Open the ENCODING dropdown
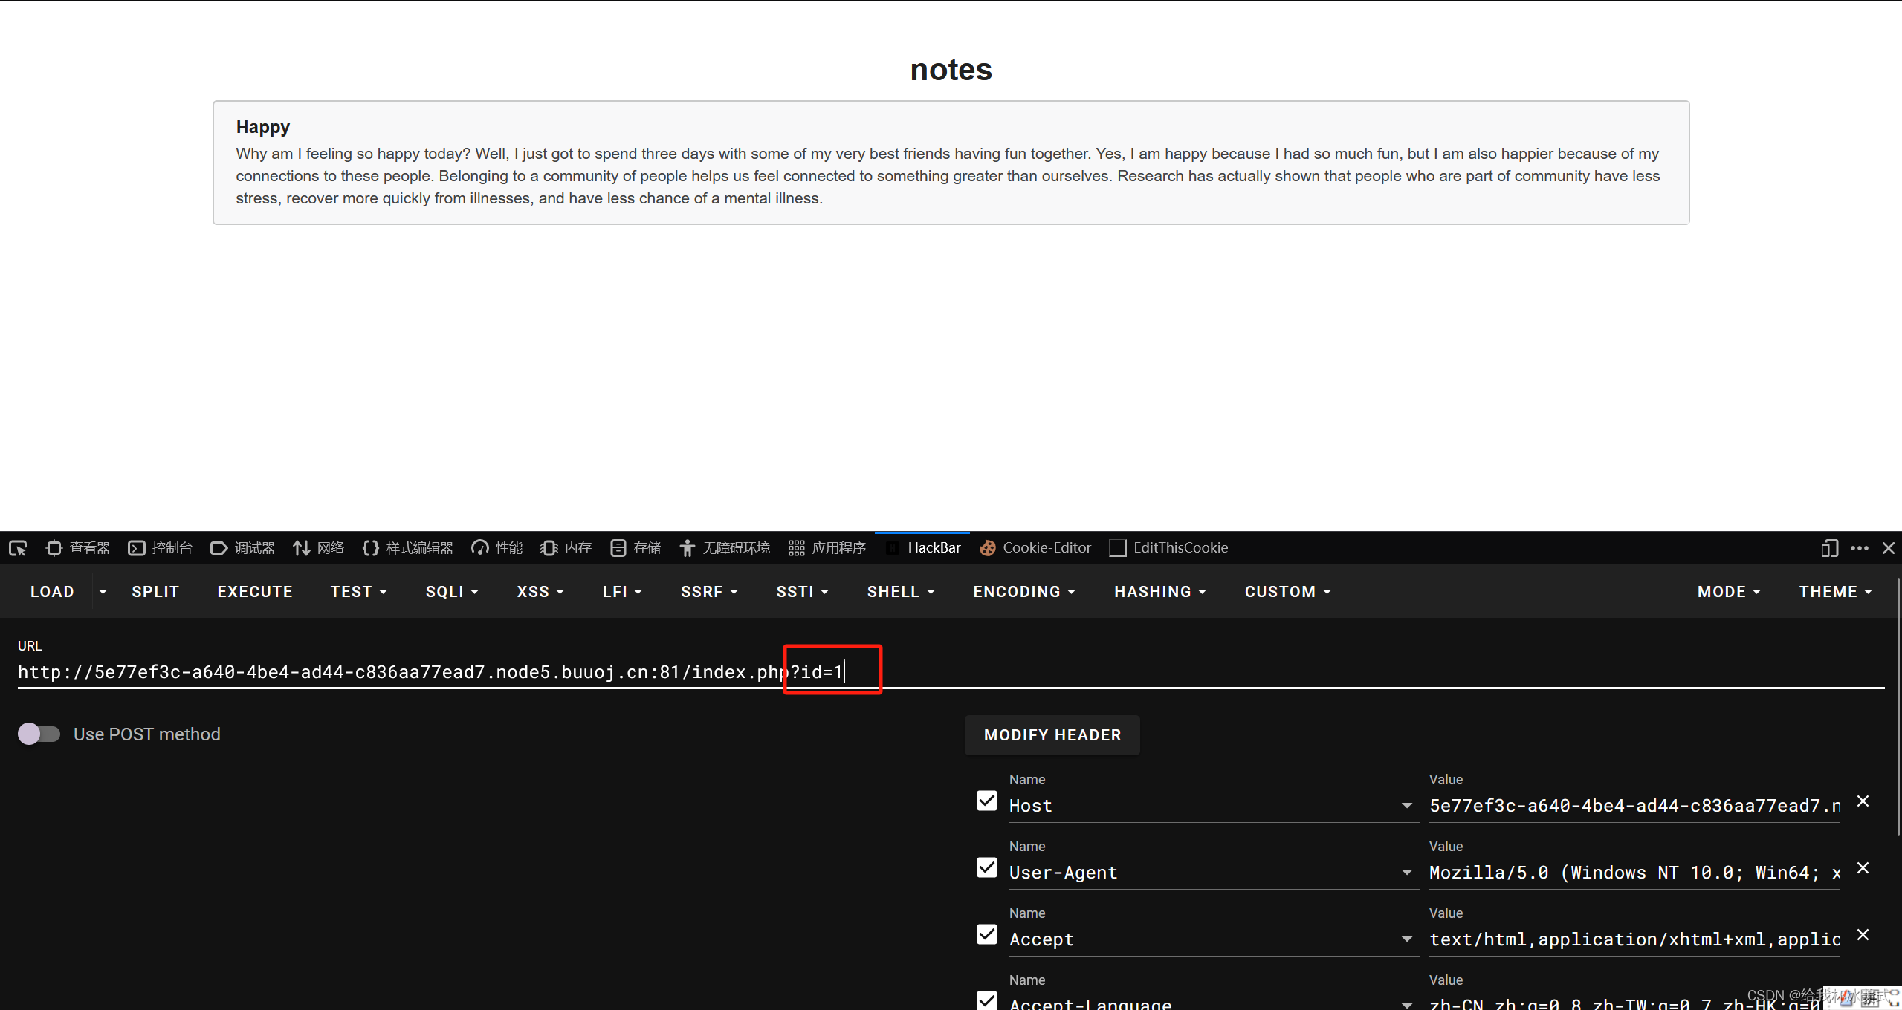 1023,592
